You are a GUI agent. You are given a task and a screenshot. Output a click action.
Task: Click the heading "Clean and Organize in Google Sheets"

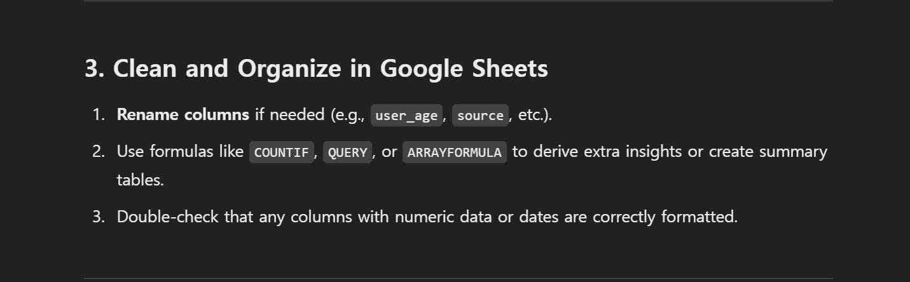pyautogui.click(x=330, y=69)
